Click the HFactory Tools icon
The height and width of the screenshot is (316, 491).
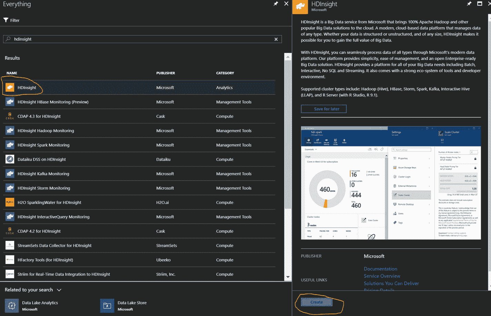pos(10,260)
